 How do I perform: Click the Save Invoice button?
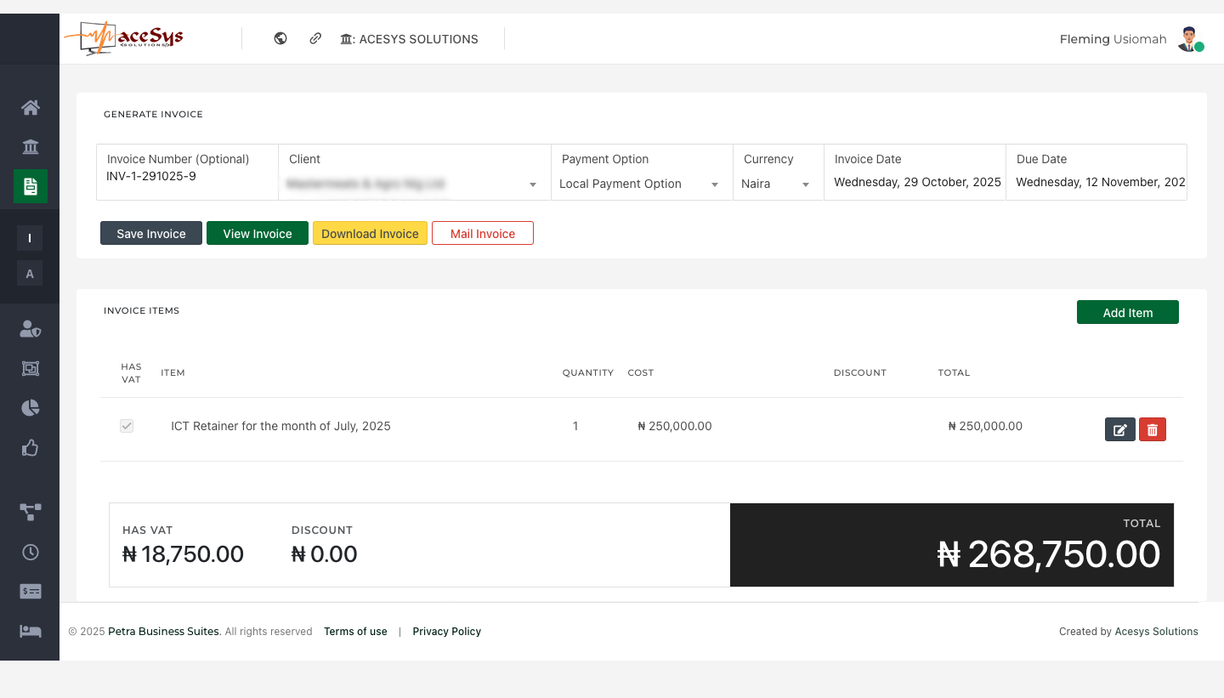tap(151, 234)
